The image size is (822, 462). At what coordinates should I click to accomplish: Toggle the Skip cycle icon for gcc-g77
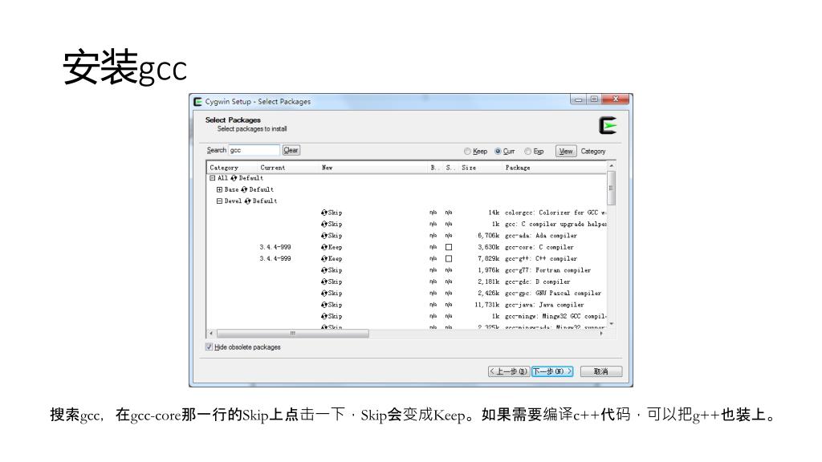(324, 270)
